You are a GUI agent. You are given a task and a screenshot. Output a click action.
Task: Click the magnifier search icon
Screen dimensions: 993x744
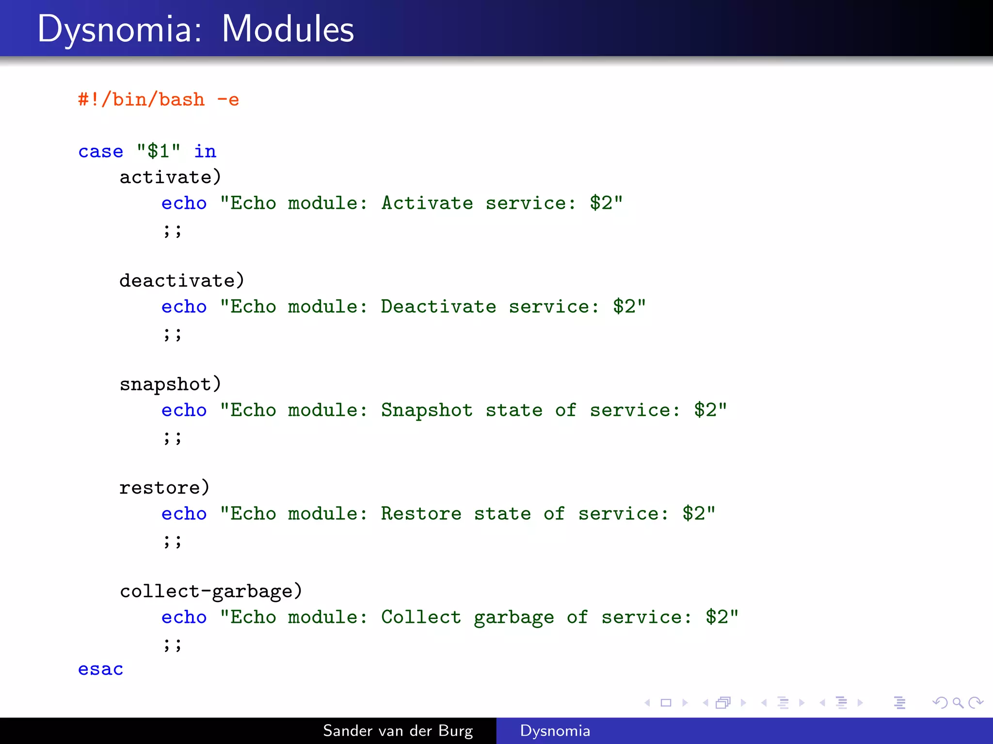pyautogui.click(x=958, y=703)
